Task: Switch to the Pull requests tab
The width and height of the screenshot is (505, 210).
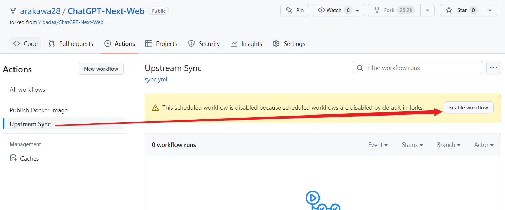Action: (x=71, y=44)
